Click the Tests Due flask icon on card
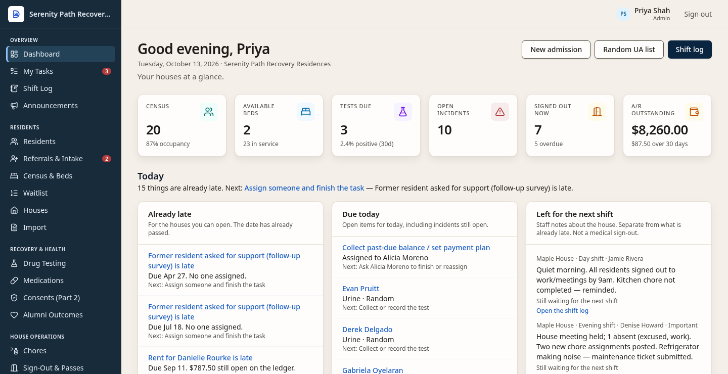The width and height of the screenshot is (728, 374). 403,112
